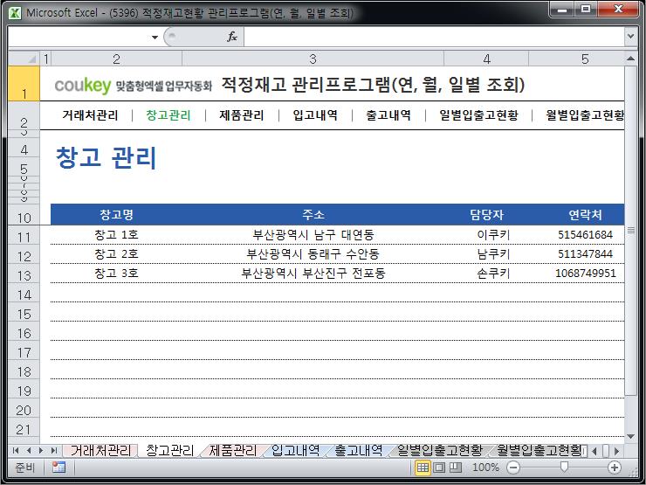Click the zoom slider handle
Image resolution: width=646 pixels, height=485 pixels.
point(564,467)
